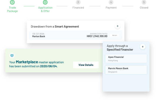Choose the Apex Financial Hong Kong card
The height and width of the screenshot is (100, 156).
click(126, 58)
